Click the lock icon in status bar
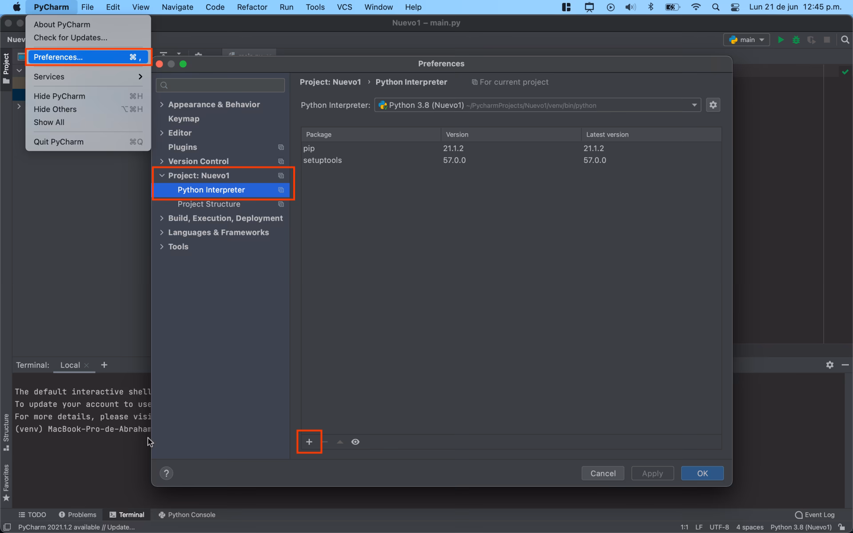Image resolution: width=853 pixels, height=533 pixels. 841,527
